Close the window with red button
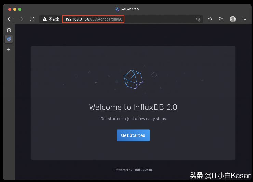The height and width of the screenshot is (182, 253). [10, 9]
